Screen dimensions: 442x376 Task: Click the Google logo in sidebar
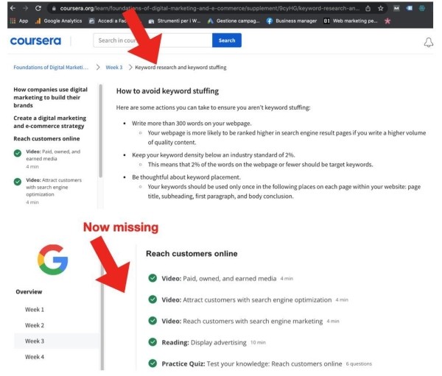pyautogui.click(x=52, y=260)
